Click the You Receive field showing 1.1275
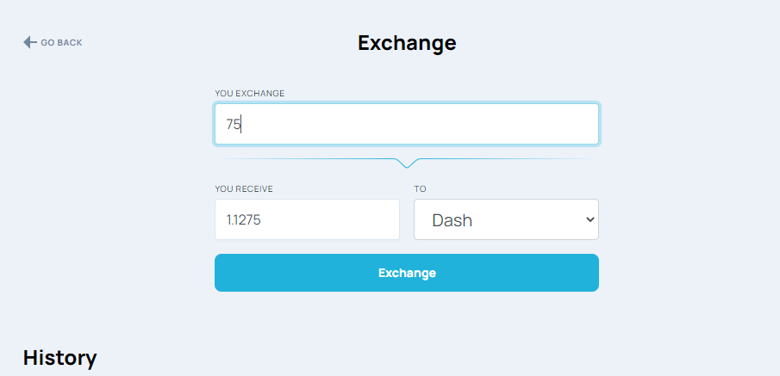The image size is (780, 376). click(307, 219)
